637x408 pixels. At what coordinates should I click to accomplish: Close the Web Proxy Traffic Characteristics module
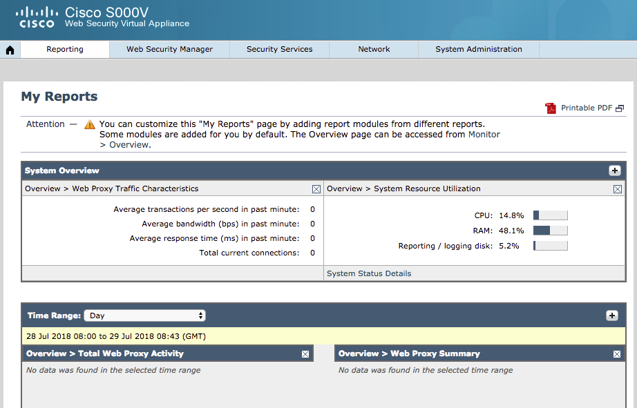[316, 188]
